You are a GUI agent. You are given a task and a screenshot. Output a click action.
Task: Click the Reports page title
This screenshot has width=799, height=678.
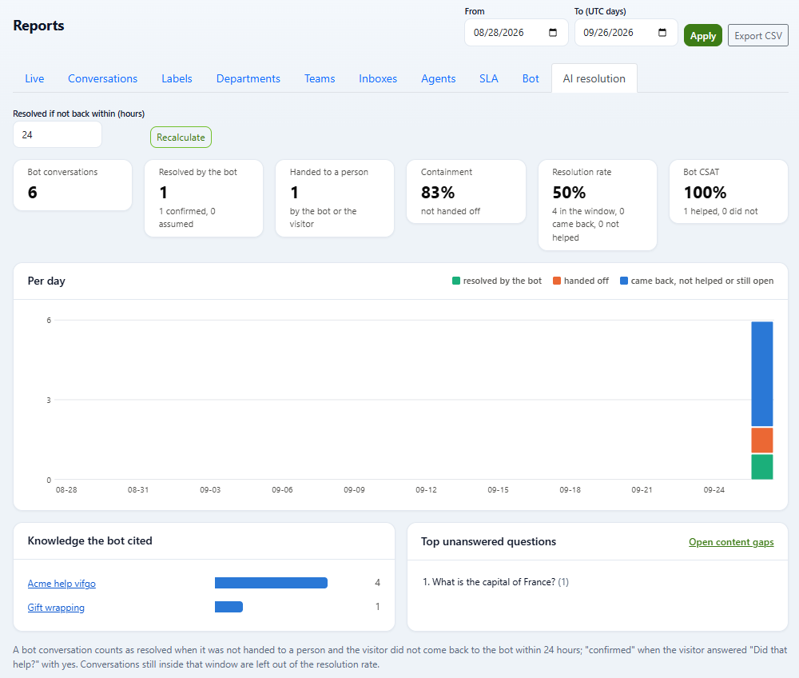point(38,26)
